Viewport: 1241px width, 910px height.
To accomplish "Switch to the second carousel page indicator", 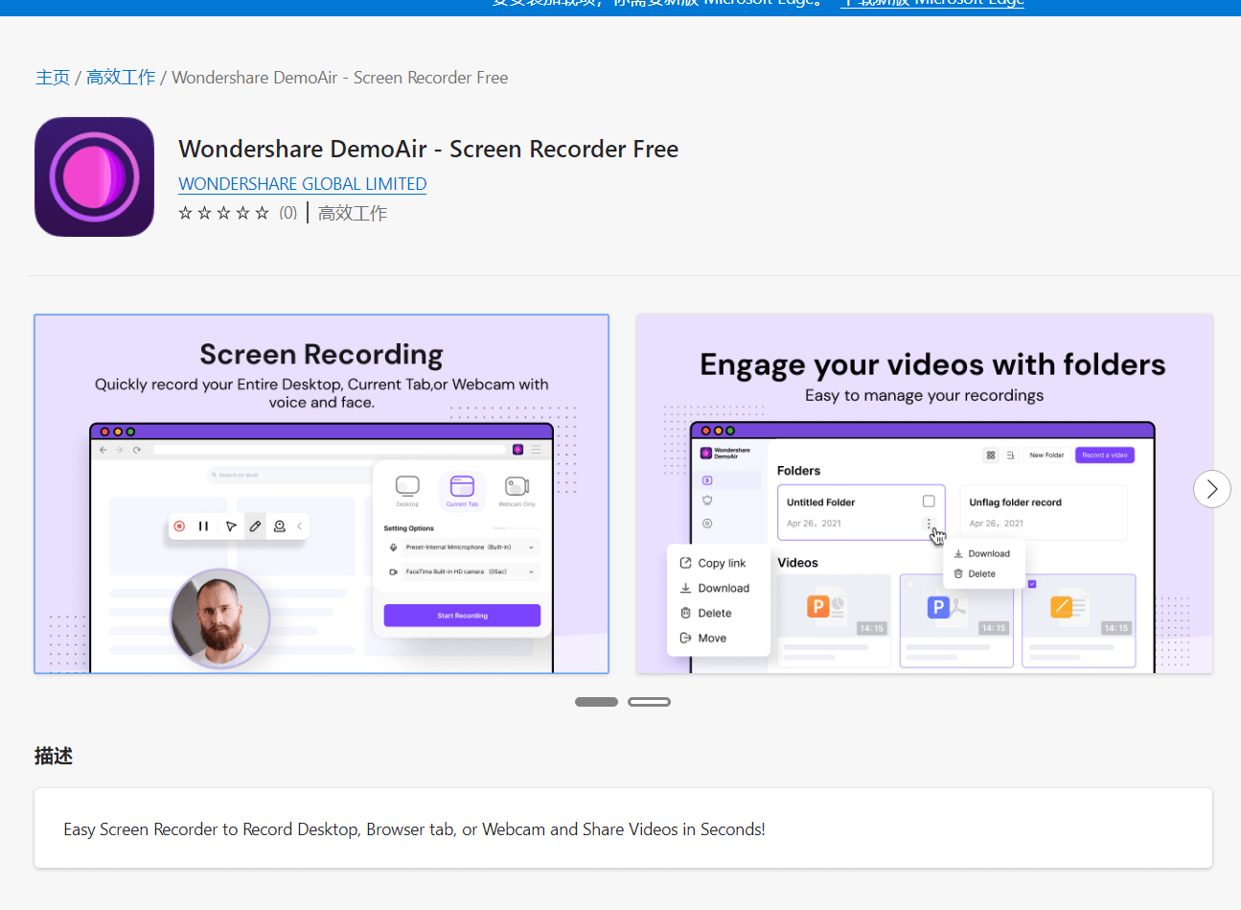I will click(649, 702).
